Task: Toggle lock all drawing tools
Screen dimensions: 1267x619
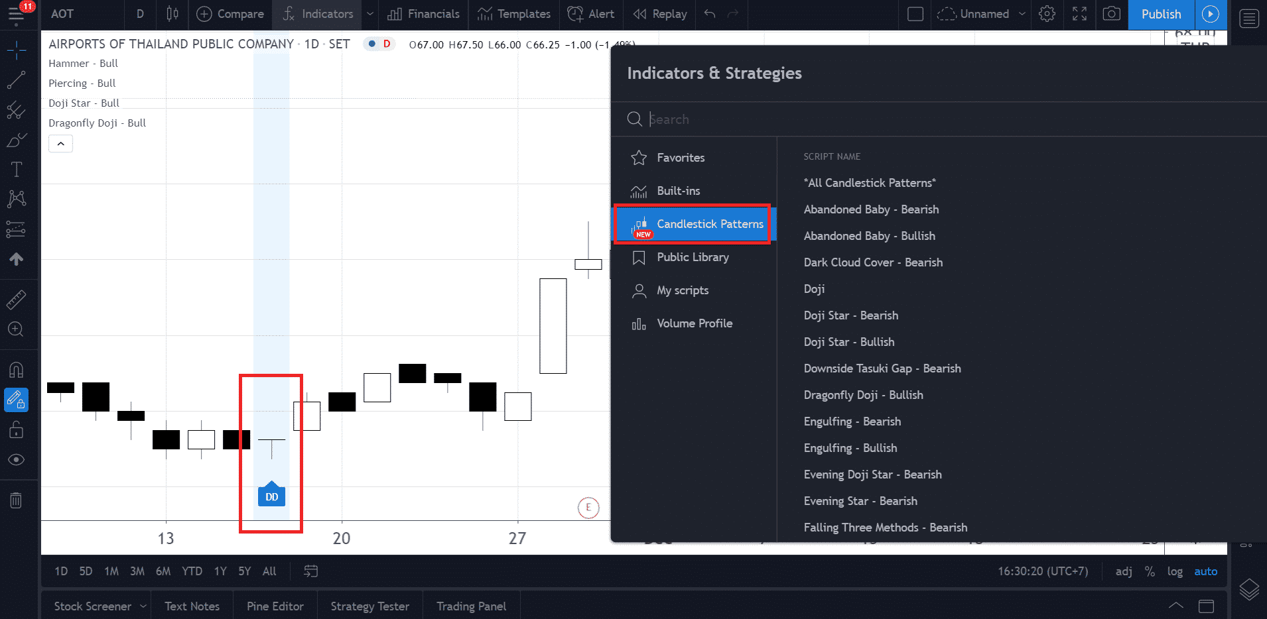Action: [16, 430]
